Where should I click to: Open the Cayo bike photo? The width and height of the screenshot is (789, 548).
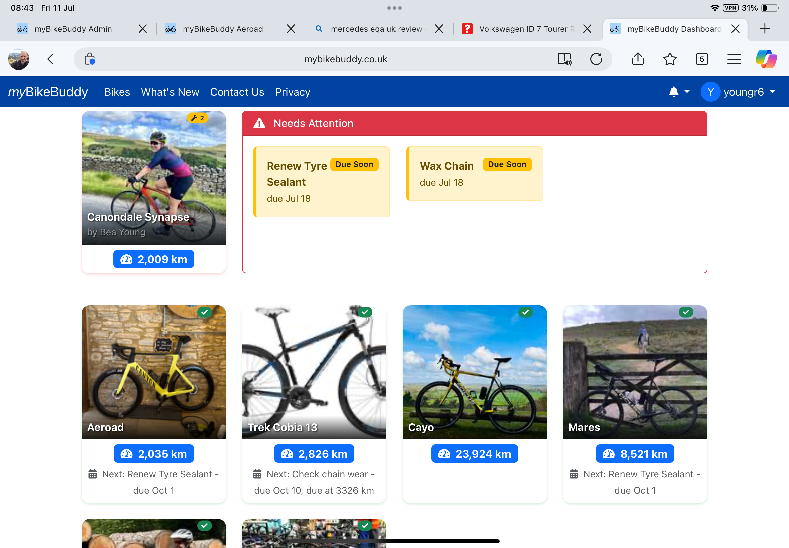[x=474, y=372]
